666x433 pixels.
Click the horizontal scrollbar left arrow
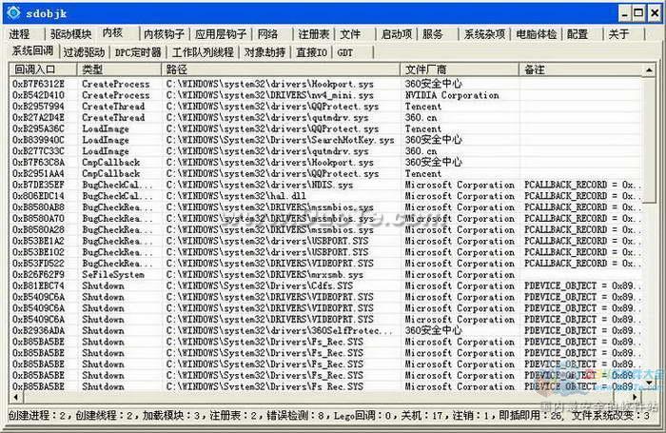[x=14, y=397]
